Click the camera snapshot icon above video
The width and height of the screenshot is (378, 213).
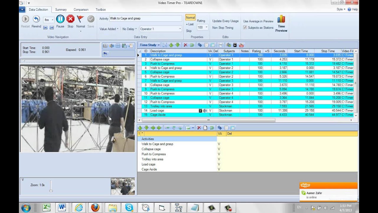click(x=105, y=46)
